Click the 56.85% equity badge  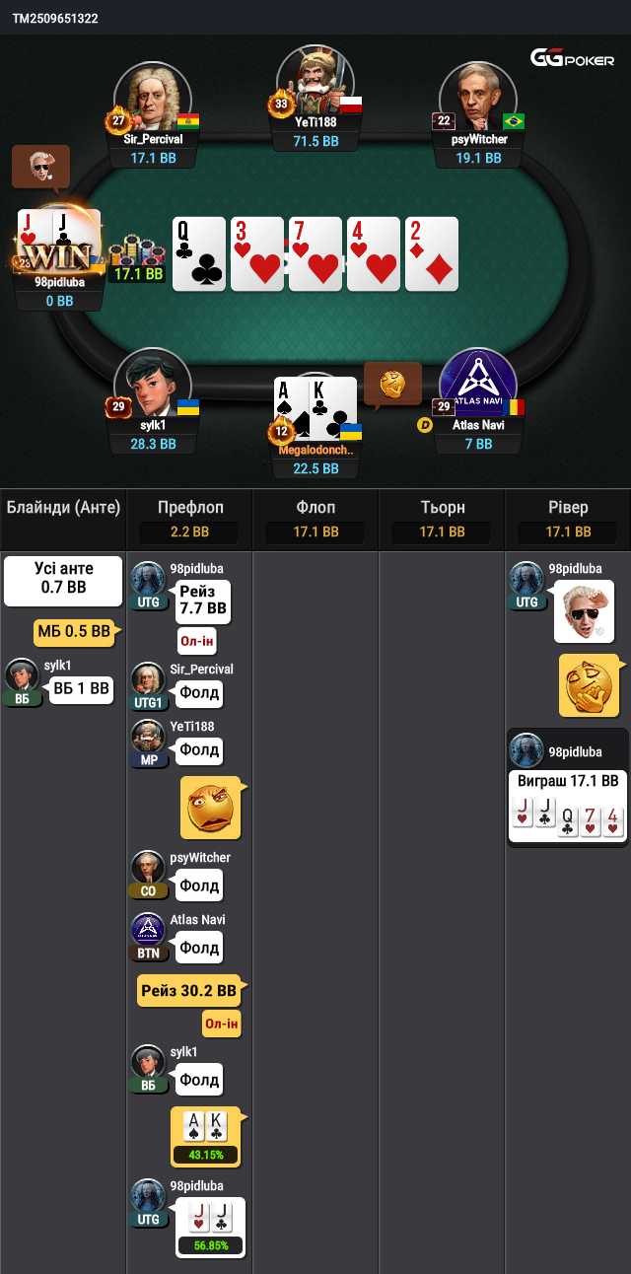(x=211, y=1245)
